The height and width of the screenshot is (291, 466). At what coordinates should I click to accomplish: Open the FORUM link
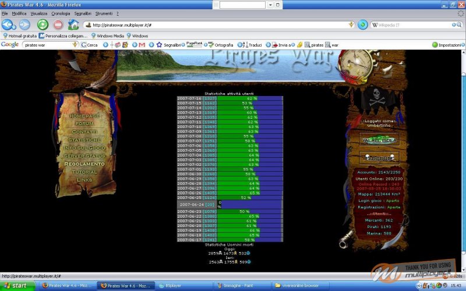click(84, 123)
